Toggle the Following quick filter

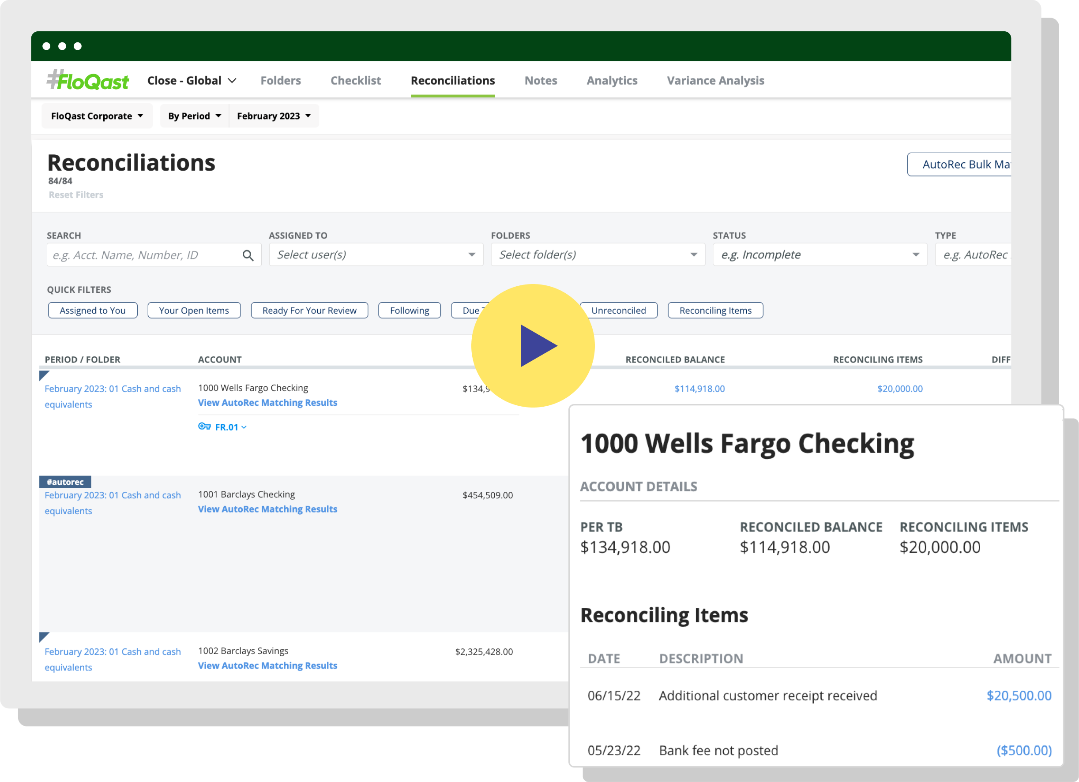tap(410, 311)
